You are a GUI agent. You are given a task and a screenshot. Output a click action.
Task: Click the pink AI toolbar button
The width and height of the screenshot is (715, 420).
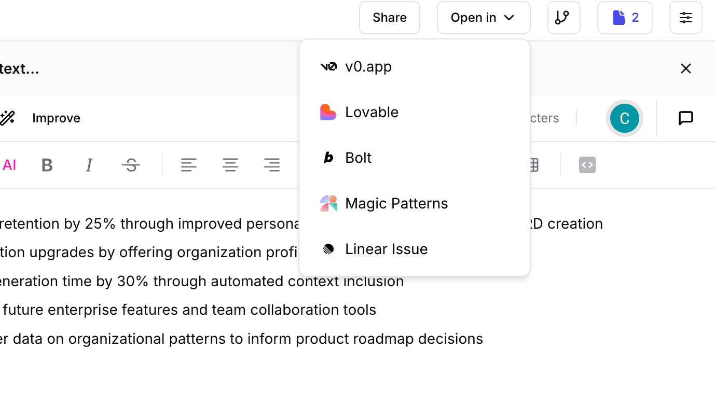pos(9,165)
